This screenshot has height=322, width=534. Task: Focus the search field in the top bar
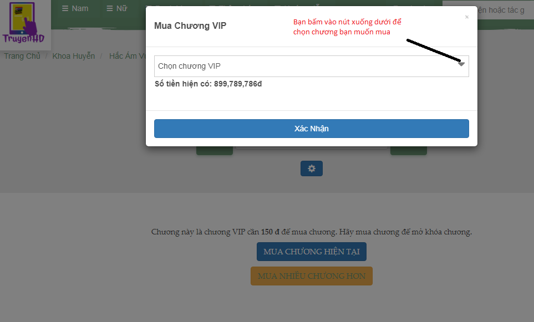[x=505, y=10]
